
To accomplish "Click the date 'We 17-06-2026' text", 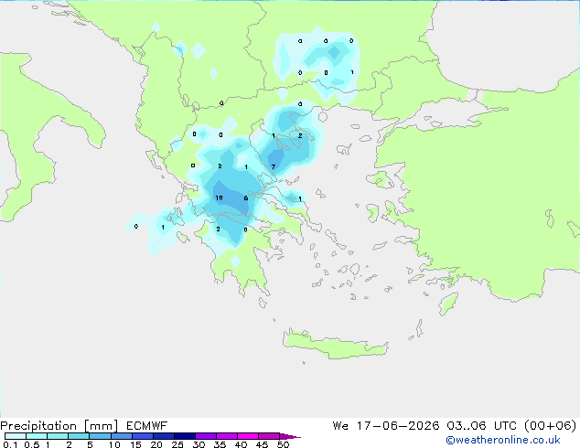I will (x=386, y=426).
